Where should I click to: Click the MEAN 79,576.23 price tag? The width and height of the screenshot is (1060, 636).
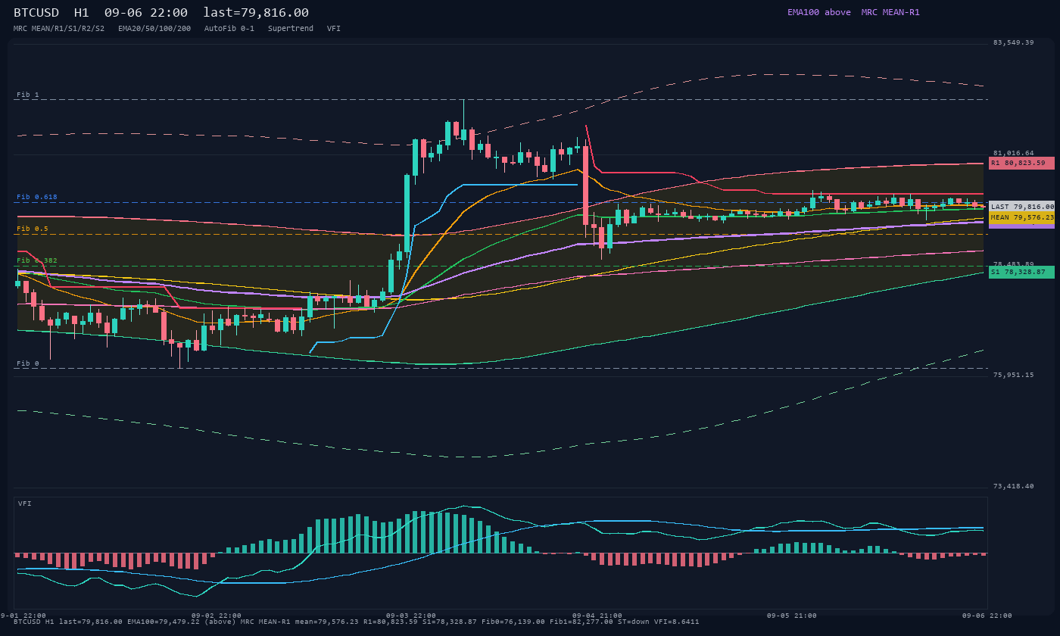(1021, 217)
